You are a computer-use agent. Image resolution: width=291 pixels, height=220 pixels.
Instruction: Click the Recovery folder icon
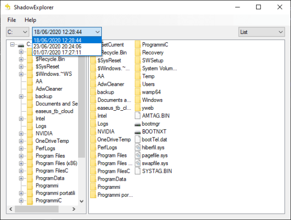pyautogui.click(x=138, y=52)
